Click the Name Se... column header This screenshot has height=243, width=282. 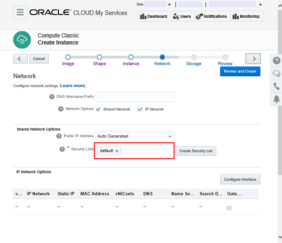coord(183,194)
